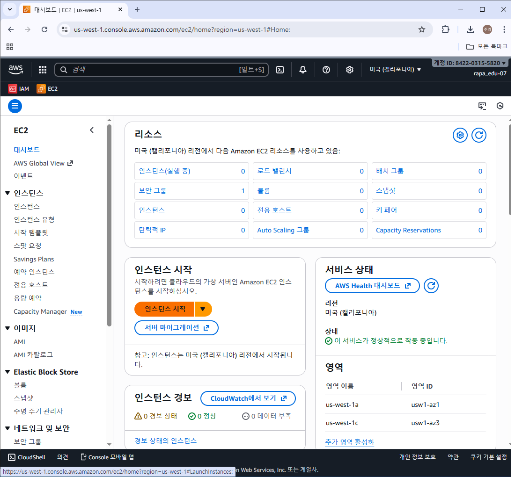Viewport: 515px width, 477px height.
Task: Open Capacity Manager in sidebar
Action: click(40, 311)
